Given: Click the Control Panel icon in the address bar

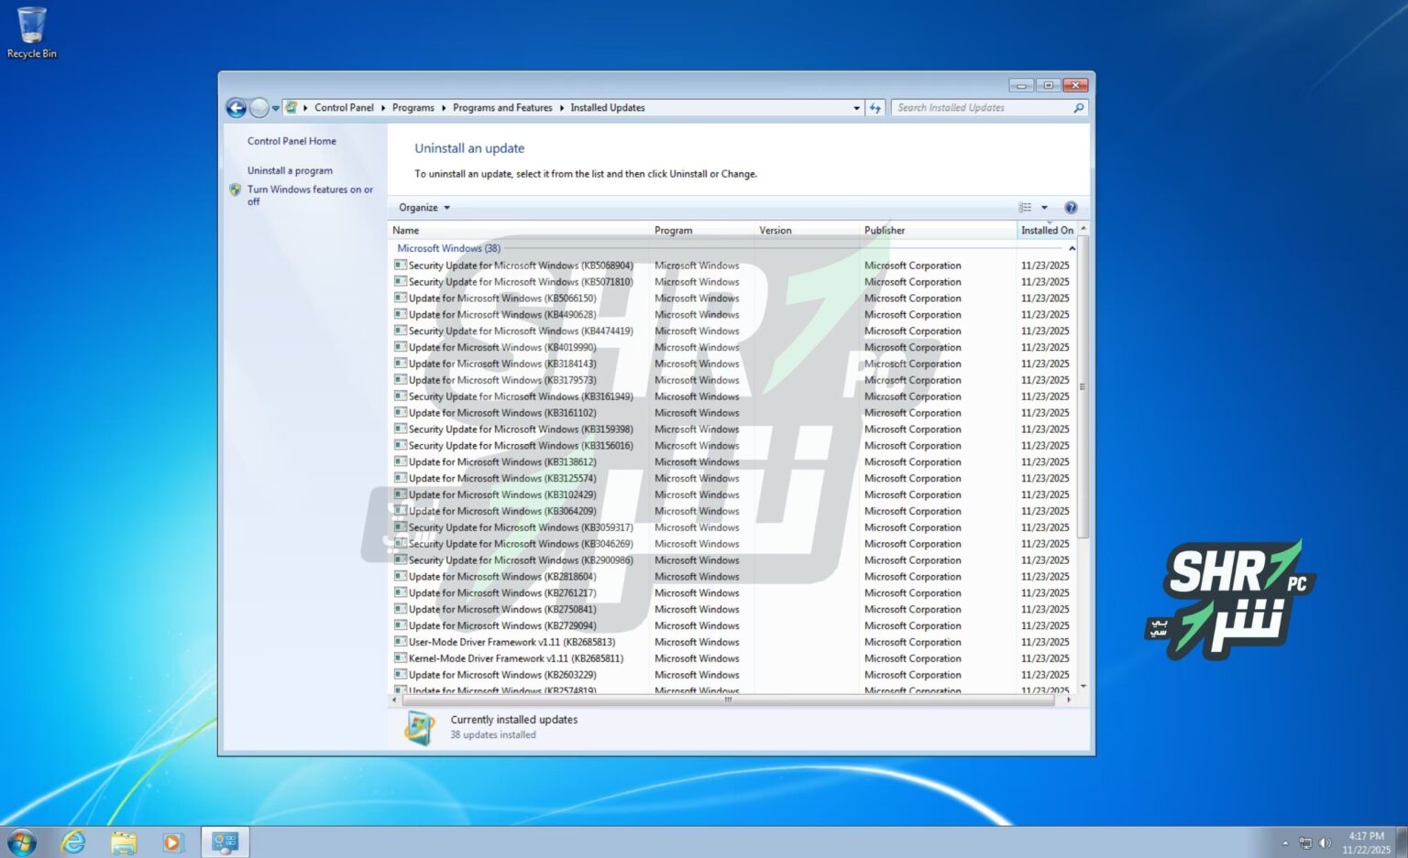Looking at the screenshot, I should [x=291, y=107].
